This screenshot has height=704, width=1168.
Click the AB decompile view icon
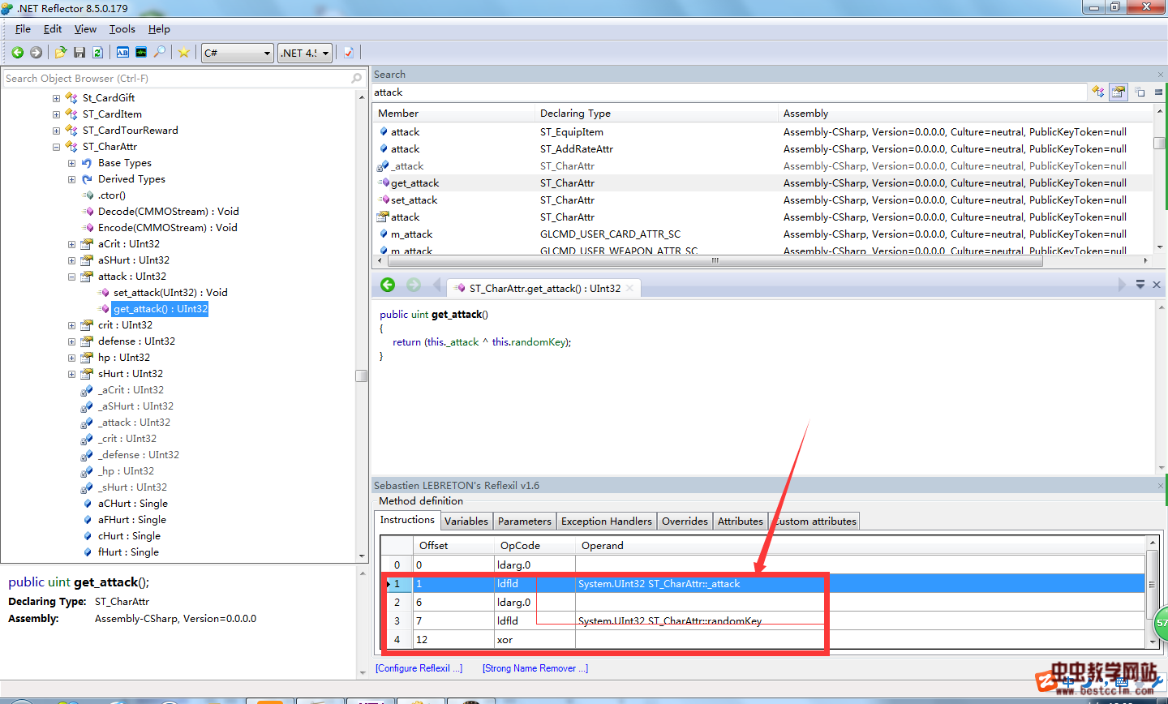(x=122, y=53)
